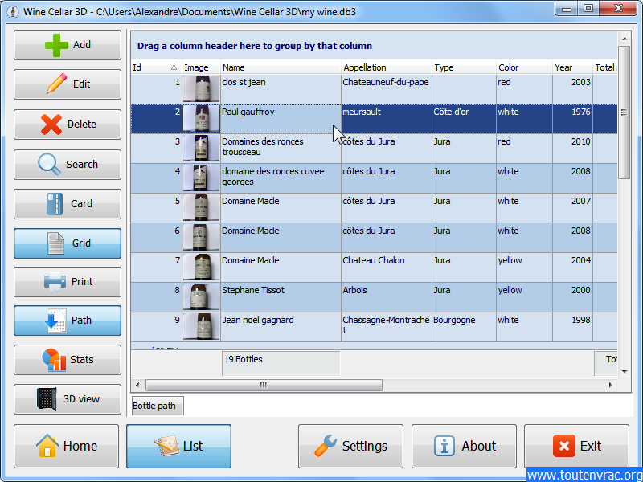
Task: Close the Wine Cellar 3D window
Action: [618, 9]
